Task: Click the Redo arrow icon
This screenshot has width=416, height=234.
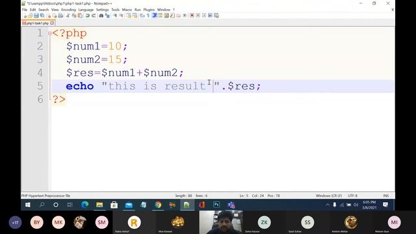Action: 94,16
